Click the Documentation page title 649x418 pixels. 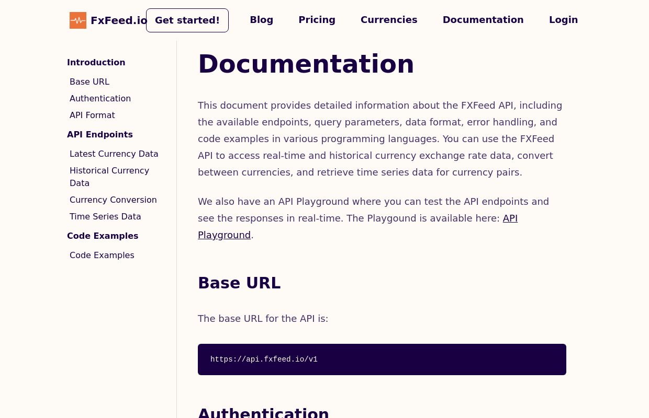click(306, 64)
